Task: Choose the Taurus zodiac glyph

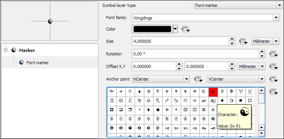Action: (250, 92)
